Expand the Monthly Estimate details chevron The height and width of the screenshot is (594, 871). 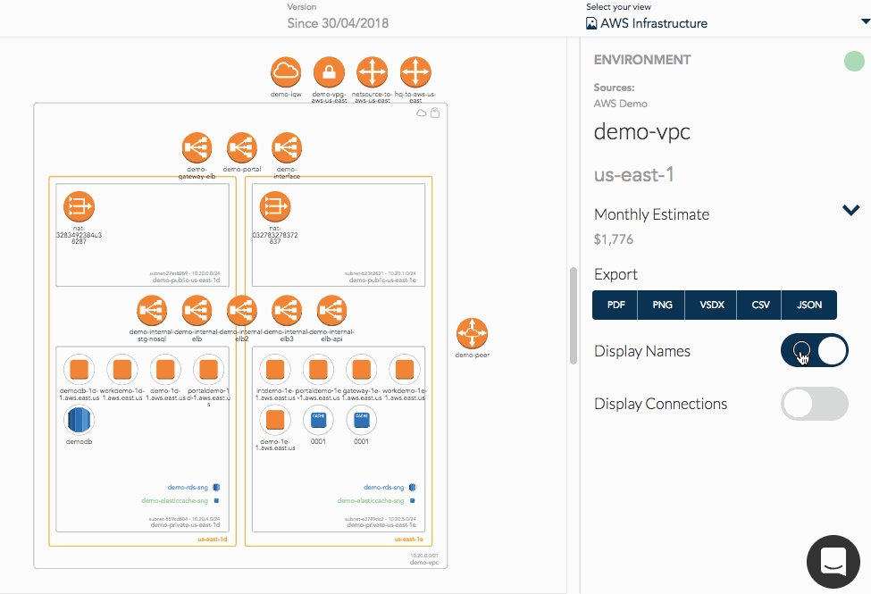tap(851, 210)
